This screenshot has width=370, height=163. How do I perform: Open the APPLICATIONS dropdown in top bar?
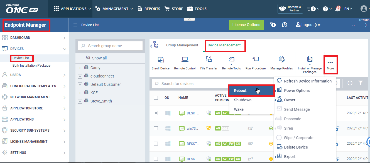click(x=72, y=9)
